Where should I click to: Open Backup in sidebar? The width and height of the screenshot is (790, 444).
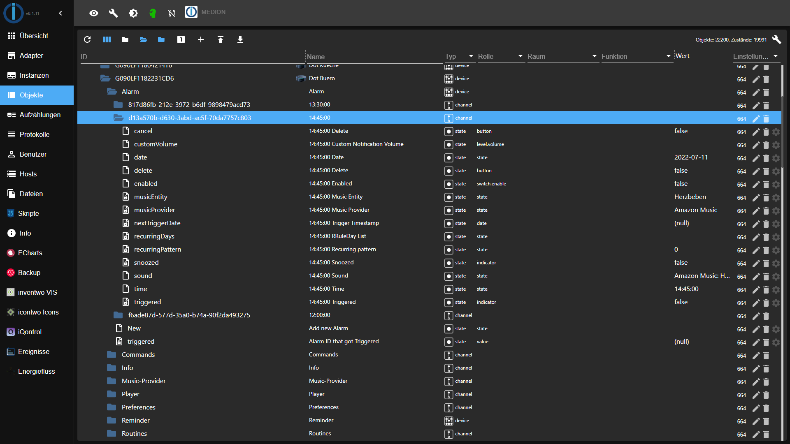pos(37,273)
